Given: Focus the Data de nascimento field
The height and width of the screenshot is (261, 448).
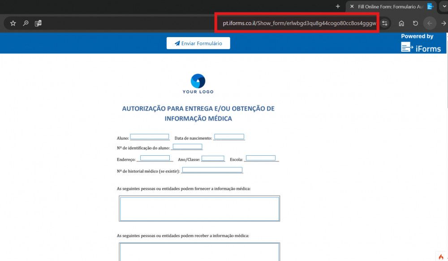Looking at the screenshot, I should pyautogui.click(x=229, y=137).
